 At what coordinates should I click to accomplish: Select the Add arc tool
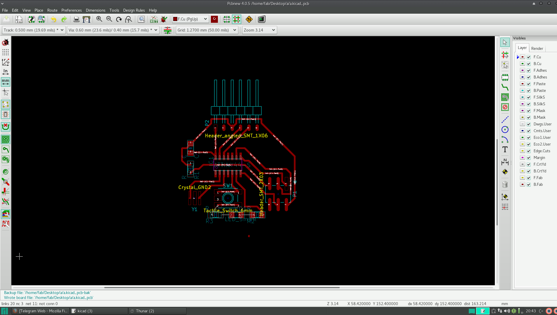(x=505, y=139)
